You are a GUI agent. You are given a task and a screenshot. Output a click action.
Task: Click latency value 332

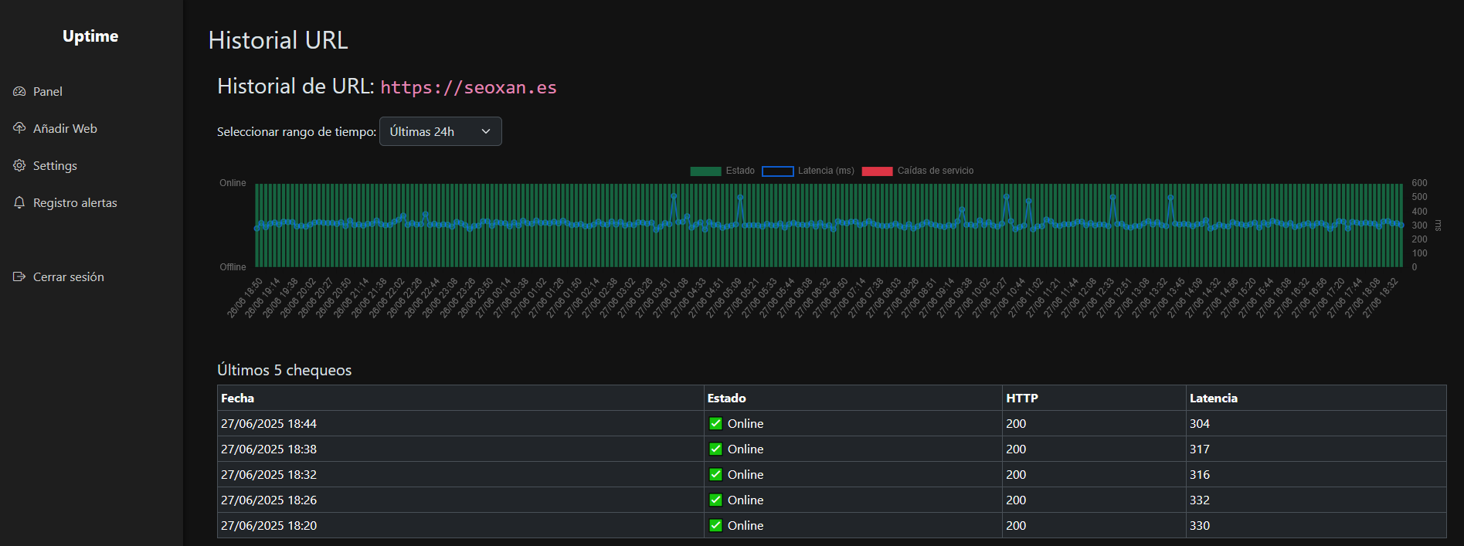pyautogui.click(x=1199, y=500)
